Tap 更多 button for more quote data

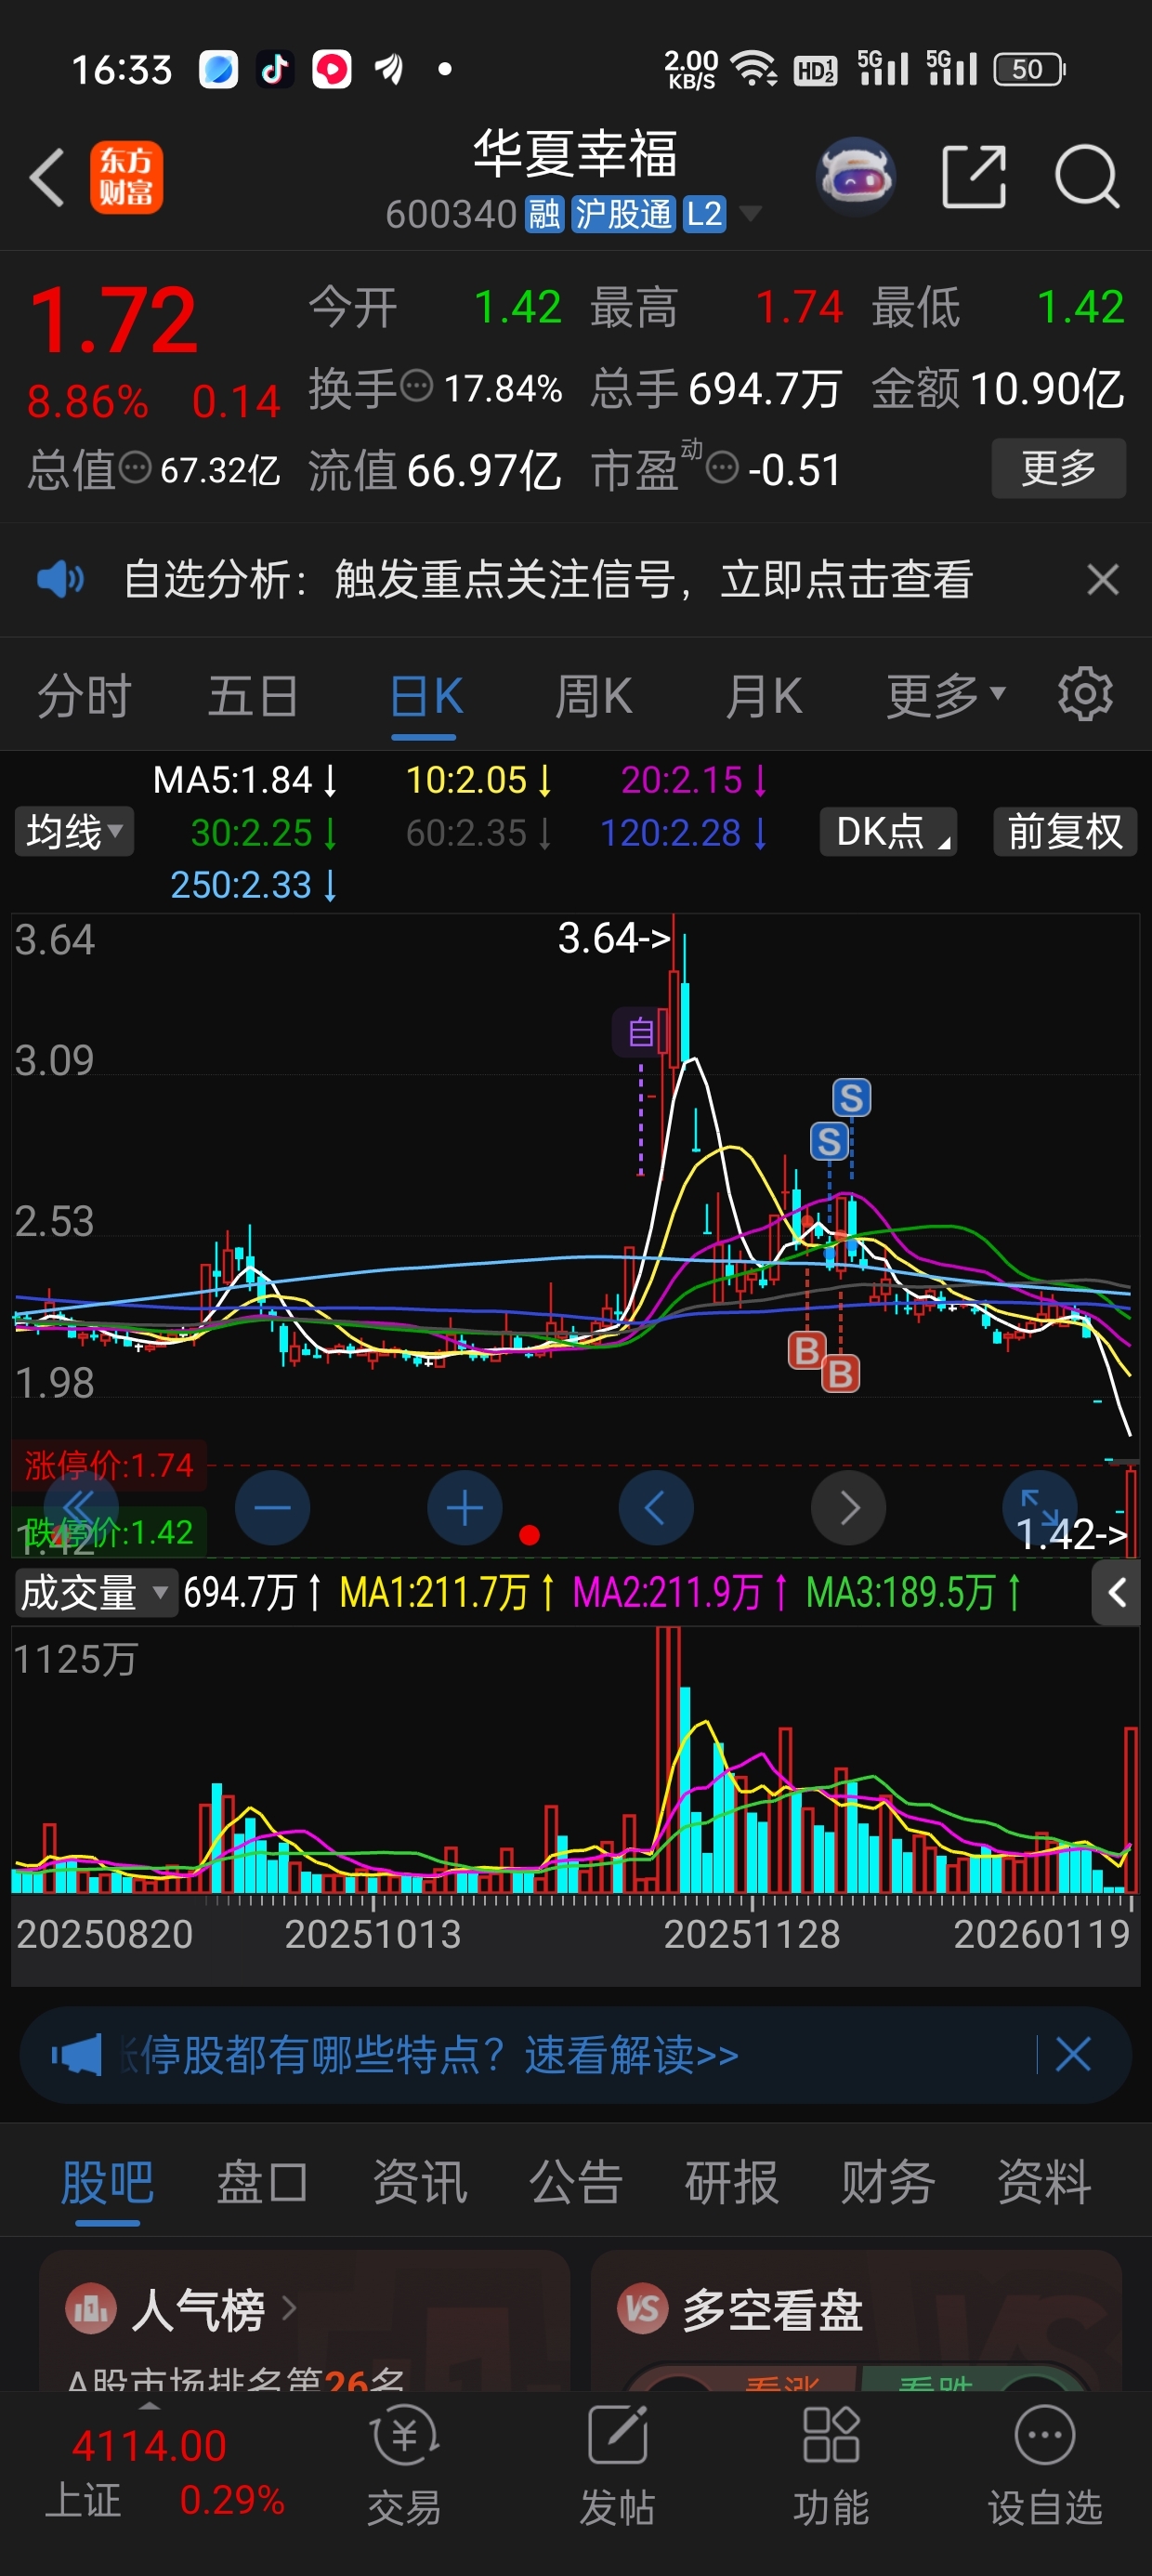point(1058,467)
